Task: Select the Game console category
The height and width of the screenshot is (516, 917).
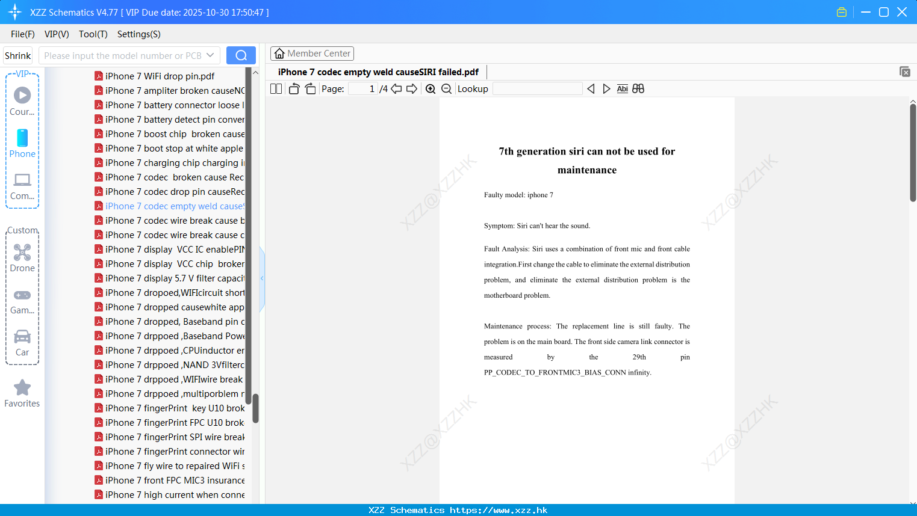Action: (22, 302)
